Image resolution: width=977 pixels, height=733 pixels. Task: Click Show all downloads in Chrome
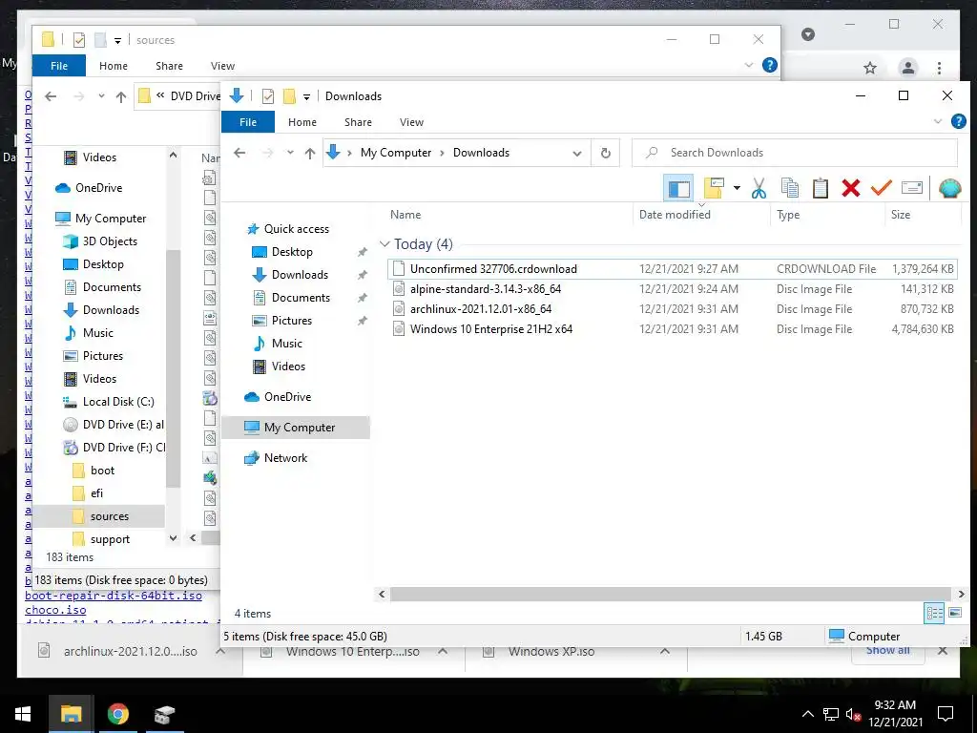(888, 651)
